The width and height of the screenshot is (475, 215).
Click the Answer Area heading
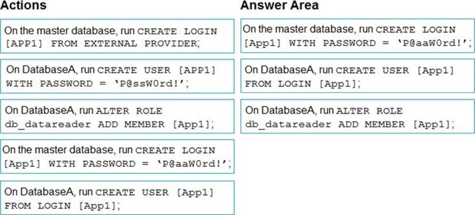[x=279, y=6]
